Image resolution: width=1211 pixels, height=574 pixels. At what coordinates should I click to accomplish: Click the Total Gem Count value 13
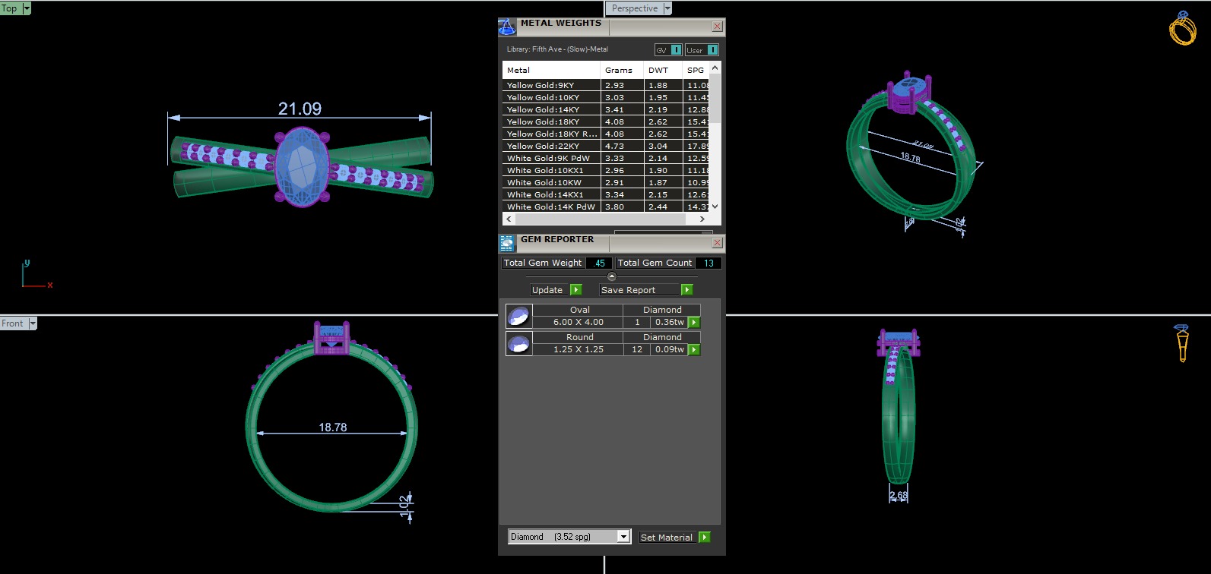point(709,263)
